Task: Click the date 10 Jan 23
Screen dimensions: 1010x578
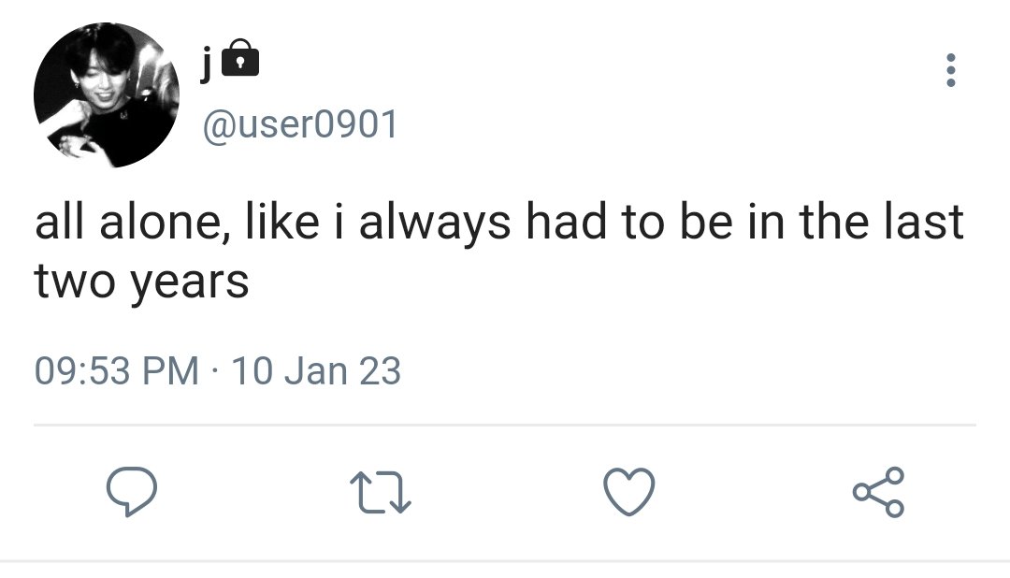Action: click(316, 370)
